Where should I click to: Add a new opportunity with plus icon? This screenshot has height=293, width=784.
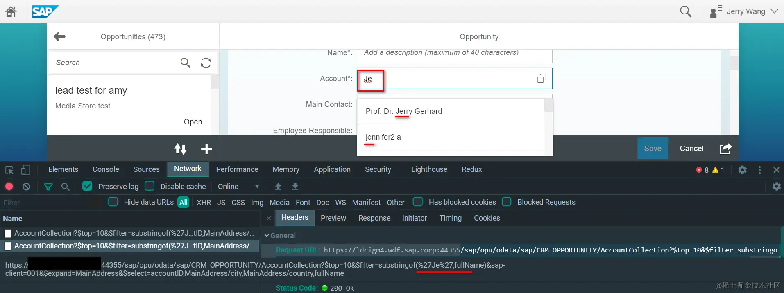point(206,149)
